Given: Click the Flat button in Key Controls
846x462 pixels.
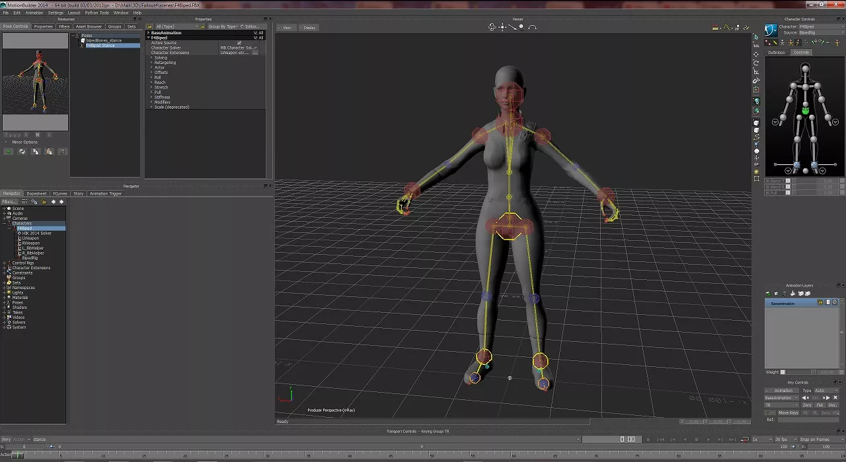Looking at the screenshot, I should [x=820, y=405].
